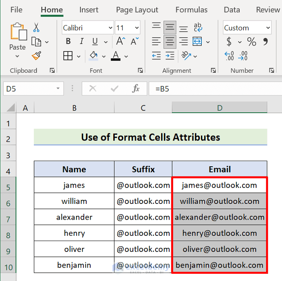Apply borders using the Borders icon
Viewport: 282px width, 281px height.
pos(68,56)
